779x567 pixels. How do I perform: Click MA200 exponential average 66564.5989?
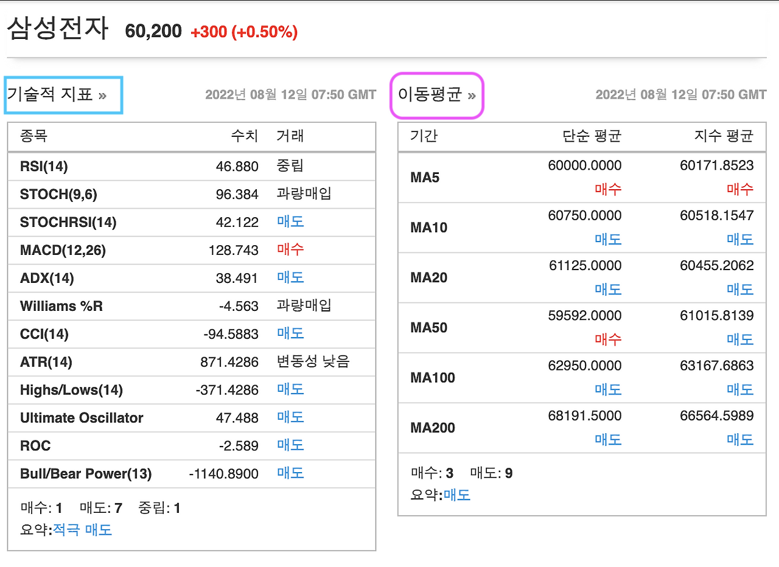point(717,416)
